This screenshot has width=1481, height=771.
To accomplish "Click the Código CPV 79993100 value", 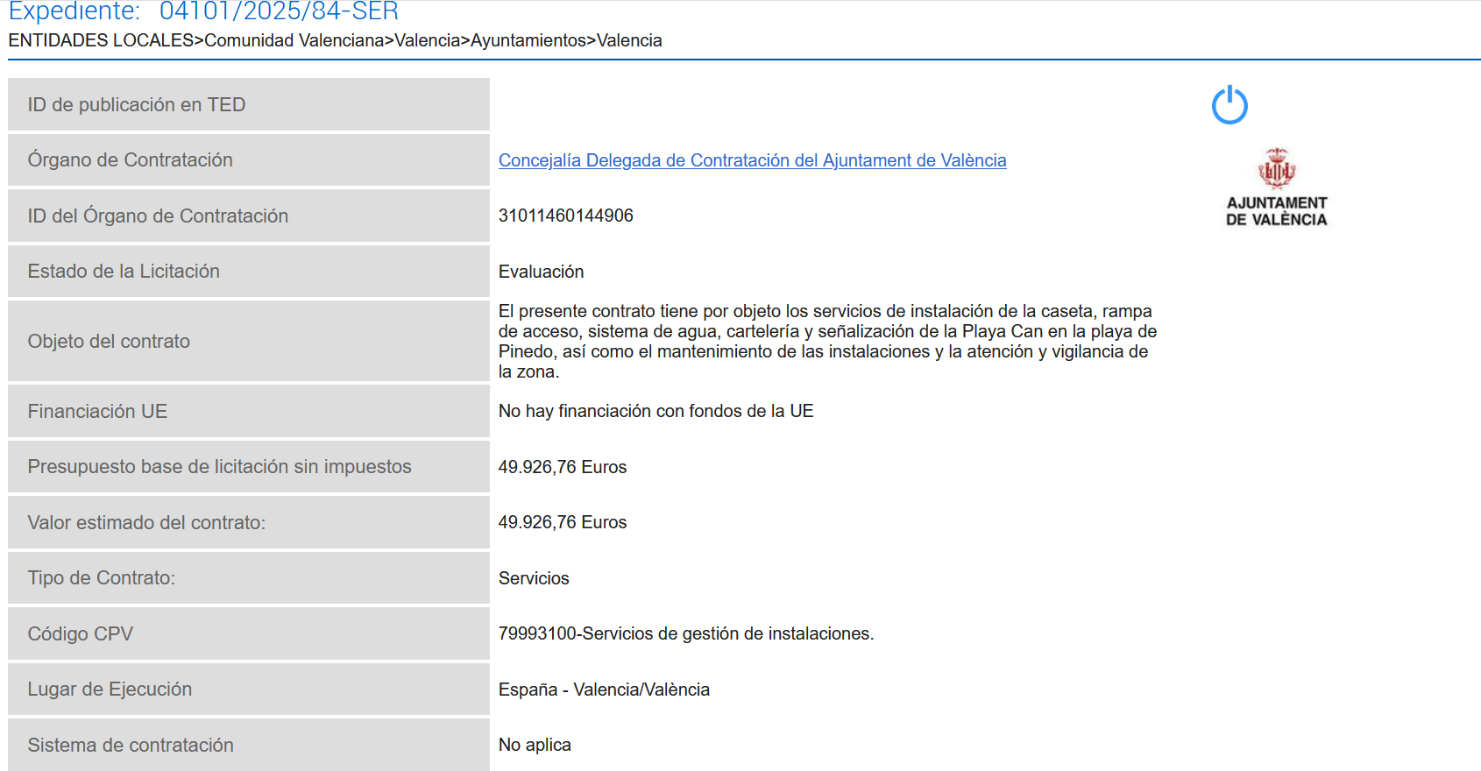I will tap(686, 633).
